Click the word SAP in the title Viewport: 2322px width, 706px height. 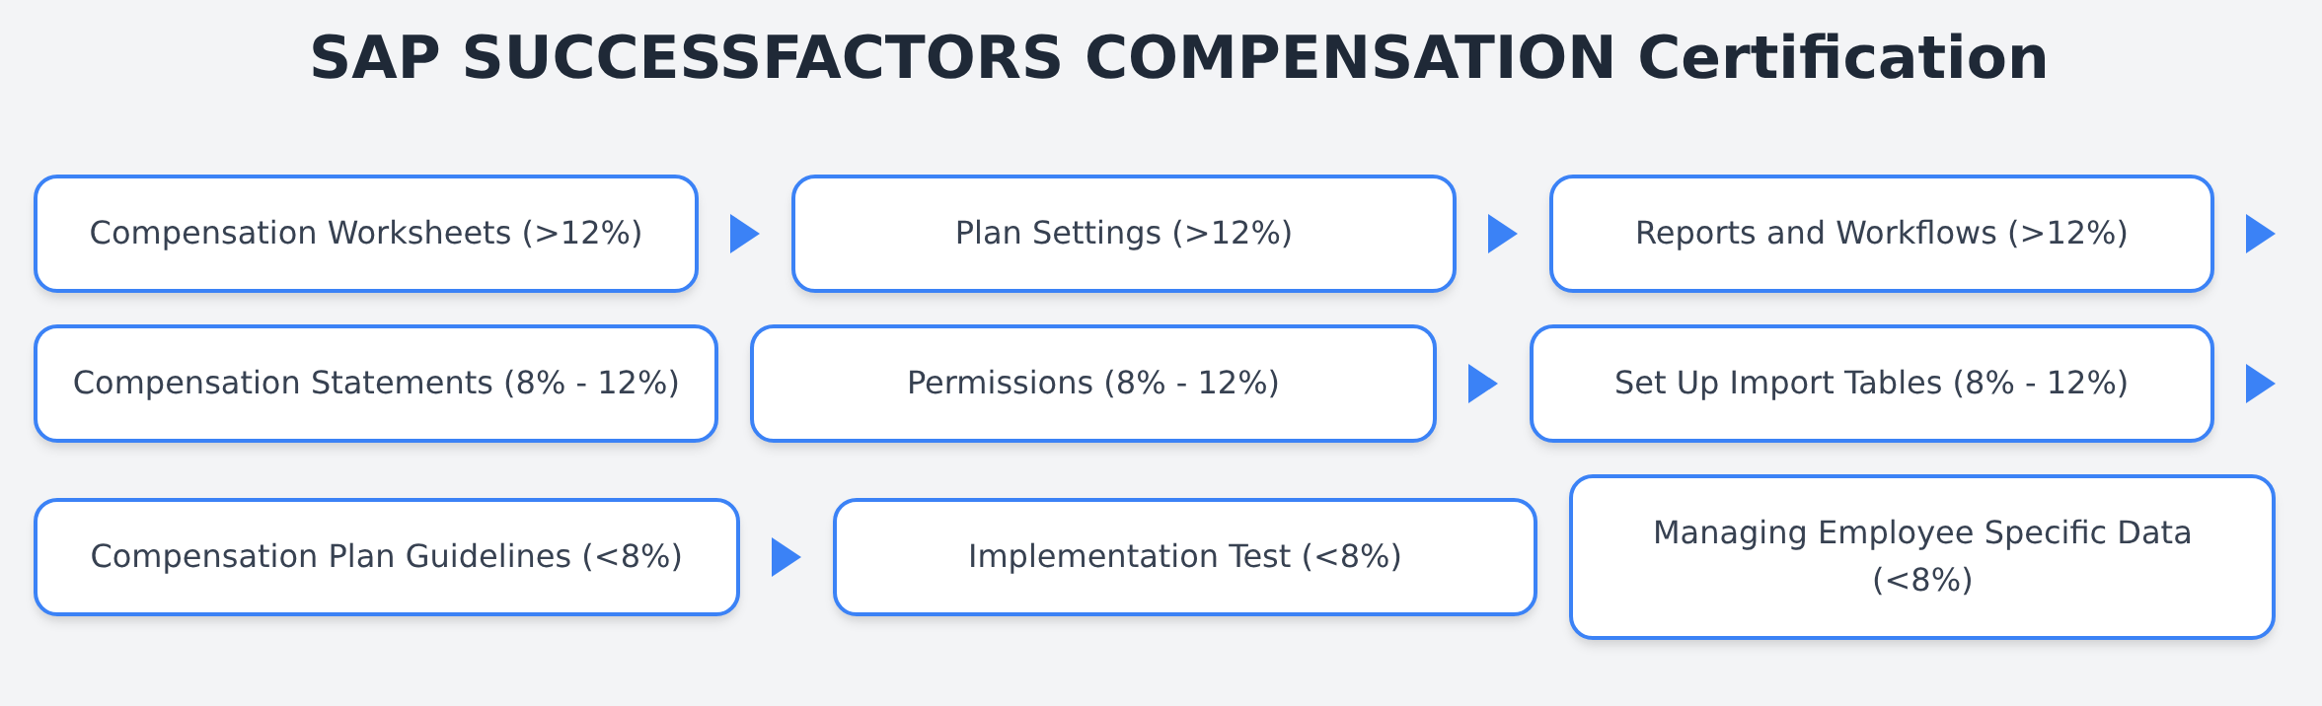point(375,58)
